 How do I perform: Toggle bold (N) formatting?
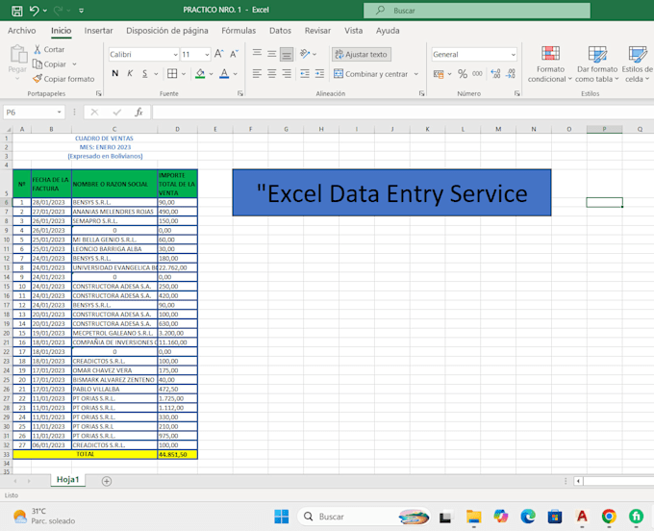[x=115, y=74]
